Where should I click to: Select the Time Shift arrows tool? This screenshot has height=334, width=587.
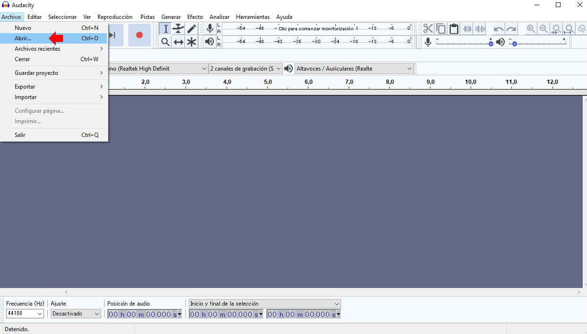click(x=178, y=42)
